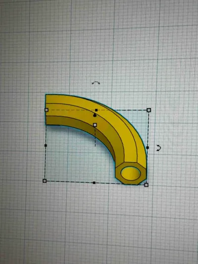This screenshot has height=264, width=198.
Task: Click the top-left white corner resize handle
Action: coord(47,110)
